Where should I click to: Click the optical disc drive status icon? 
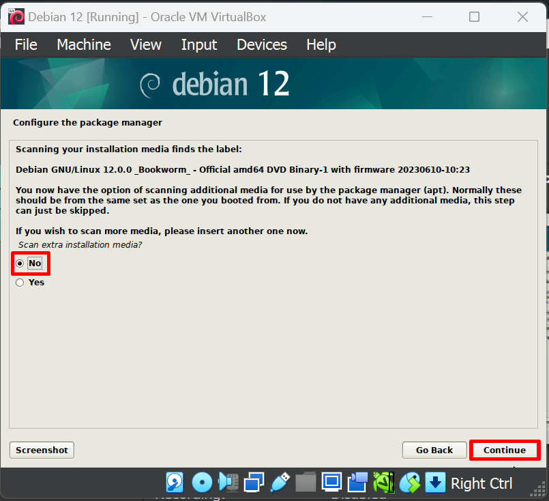point(202,483)
